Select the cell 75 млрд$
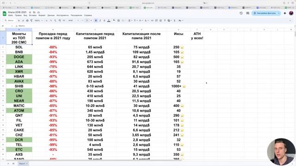The width and height of the screenshot is (296, 166). 142,47
